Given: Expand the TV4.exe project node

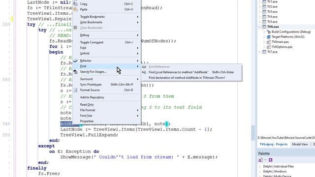Looking at the screenshot, I should click(259, 17).
